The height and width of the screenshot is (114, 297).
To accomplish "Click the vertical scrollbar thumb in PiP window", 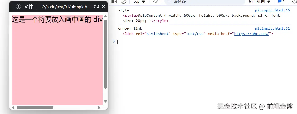I will (x=106, y=54).
